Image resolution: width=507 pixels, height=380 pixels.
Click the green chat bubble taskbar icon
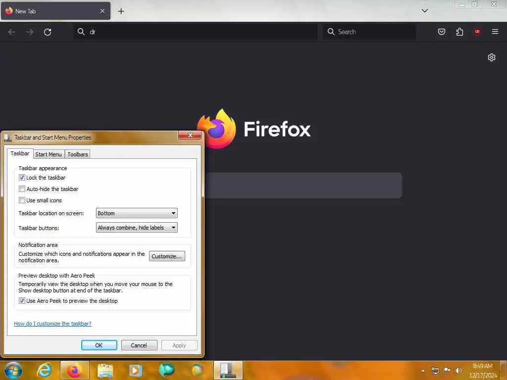click(x=166, y=370)
